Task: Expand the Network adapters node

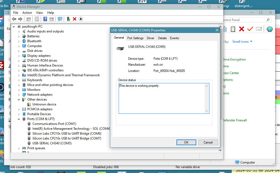Action: click(x=19, y=95)
